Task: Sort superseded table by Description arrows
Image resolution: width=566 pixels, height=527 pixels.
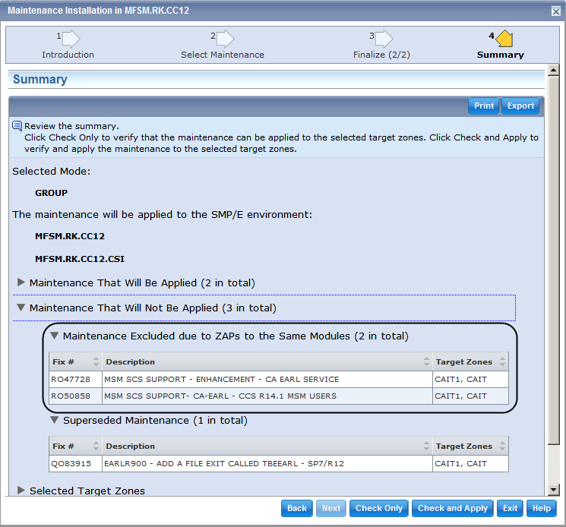Action: [426, 447]
